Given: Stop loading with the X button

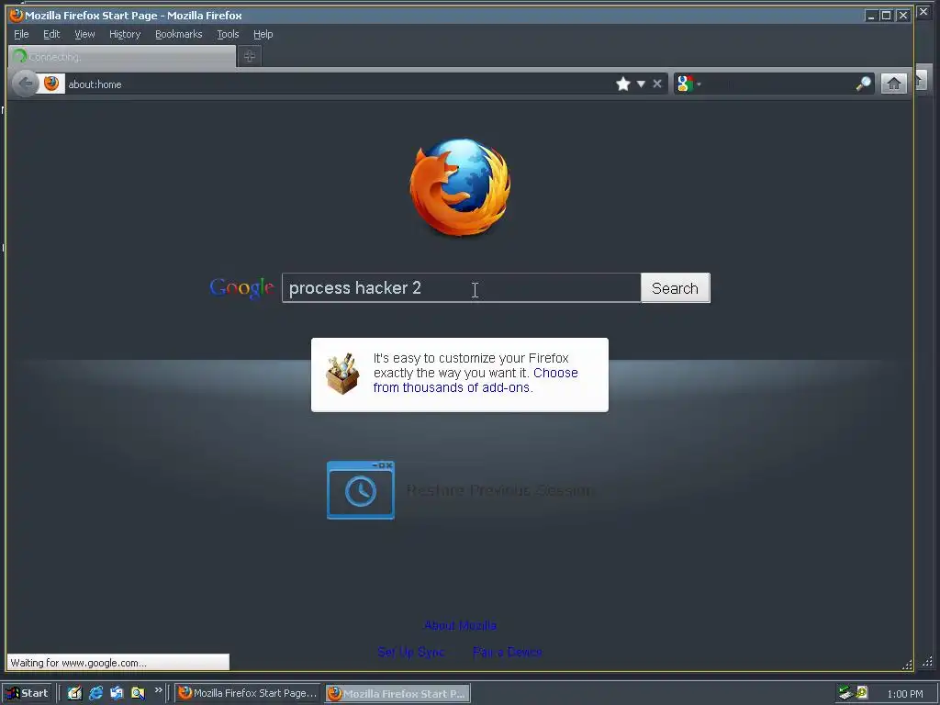Looking at the screenshot, I should click(657, 84).
